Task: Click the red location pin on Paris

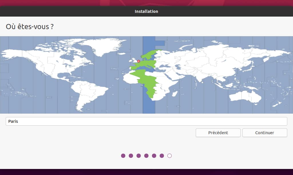Action: click(139, 61)
